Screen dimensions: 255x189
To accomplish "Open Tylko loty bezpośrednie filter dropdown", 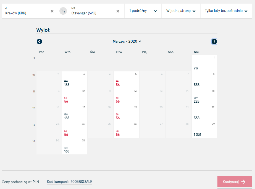I will (x=226, y=11).
